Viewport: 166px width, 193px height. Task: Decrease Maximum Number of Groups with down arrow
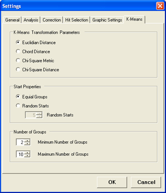pyautogui.click(x=27, y=156)
